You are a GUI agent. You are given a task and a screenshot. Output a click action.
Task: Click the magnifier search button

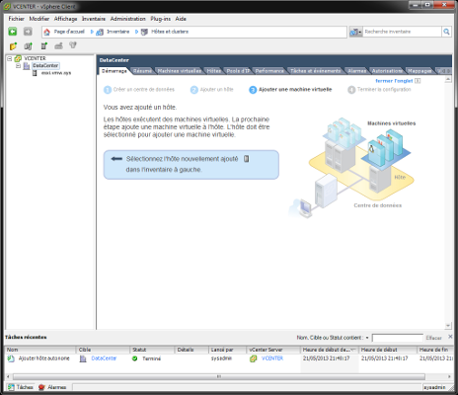pyautogui.click(x=446, y=32)
